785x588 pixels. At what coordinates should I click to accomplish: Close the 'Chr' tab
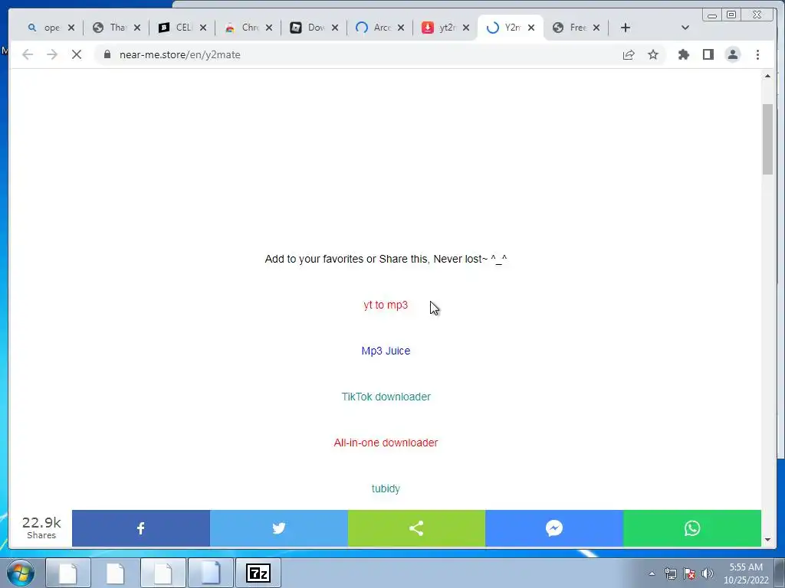coord(269,28)
